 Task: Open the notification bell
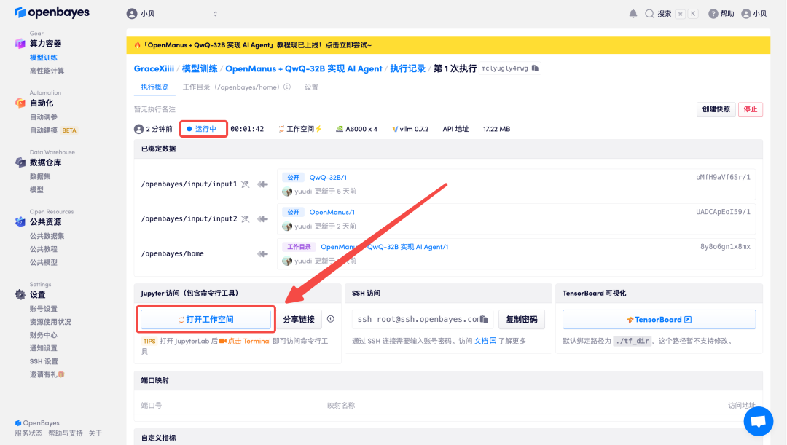point(633,14)
